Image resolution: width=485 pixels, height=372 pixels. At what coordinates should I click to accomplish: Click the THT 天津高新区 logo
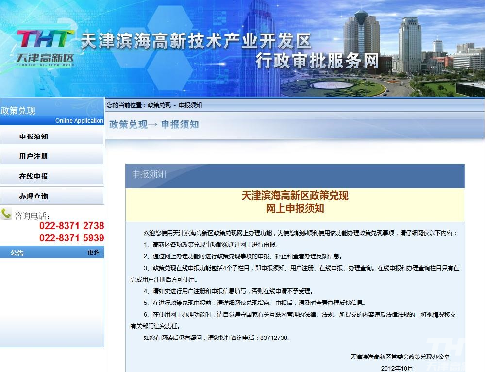click(x=45, y=48)
